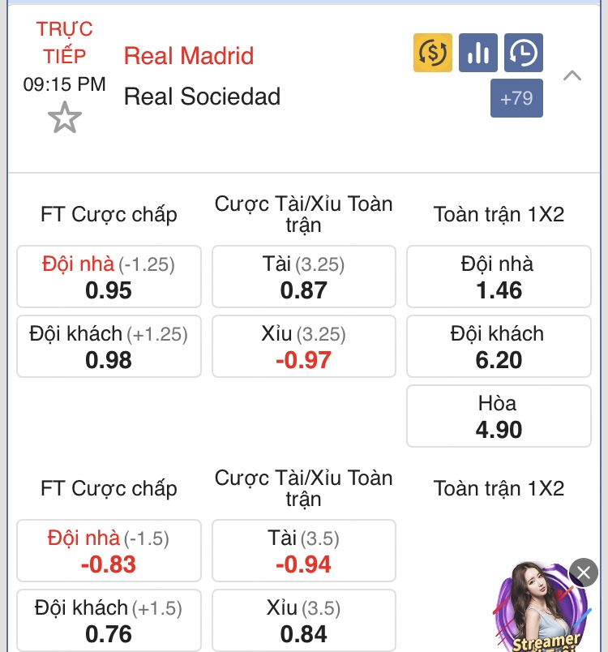Choose Tài (3.25) at 0.87
This screenshot has height=652, width=608.
pyautogui.click(x=304, y=277)
